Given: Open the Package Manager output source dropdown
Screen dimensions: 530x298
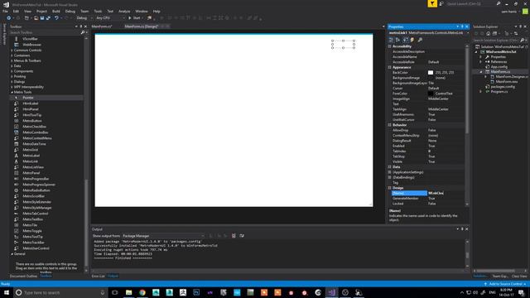Looking at the screenshot, I should pyautogui.click(x=163, y=236).
